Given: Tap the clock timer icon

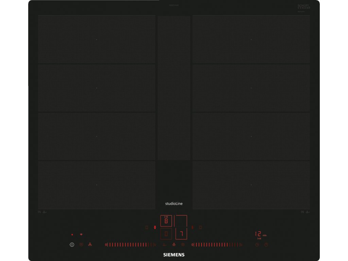Looking at the screenshot, I should pos(257,245).
